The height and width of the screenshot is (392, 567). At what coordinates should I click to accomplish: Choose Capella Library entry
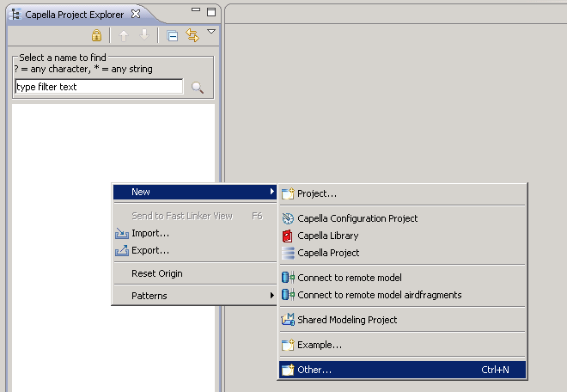(402, 236)
